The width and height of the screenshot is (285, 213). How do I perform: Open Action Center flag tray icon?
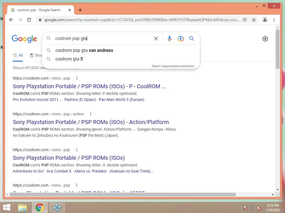tap(245, 208)
